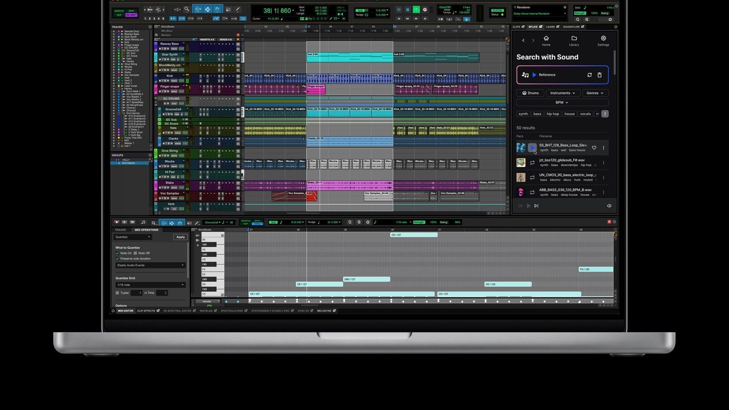Switch to the Clips tab

coord(519,27)
